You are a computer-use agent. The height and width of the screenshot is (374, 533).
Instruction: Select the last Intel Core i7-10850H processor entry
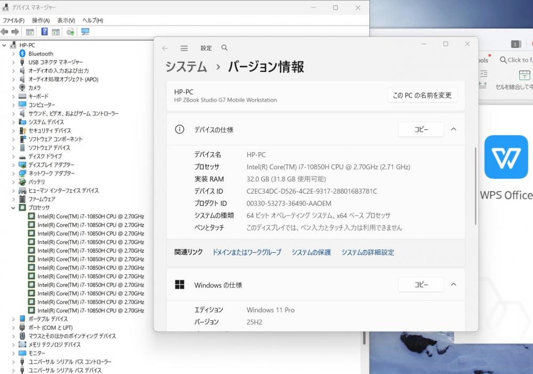(x=91, y=311)
